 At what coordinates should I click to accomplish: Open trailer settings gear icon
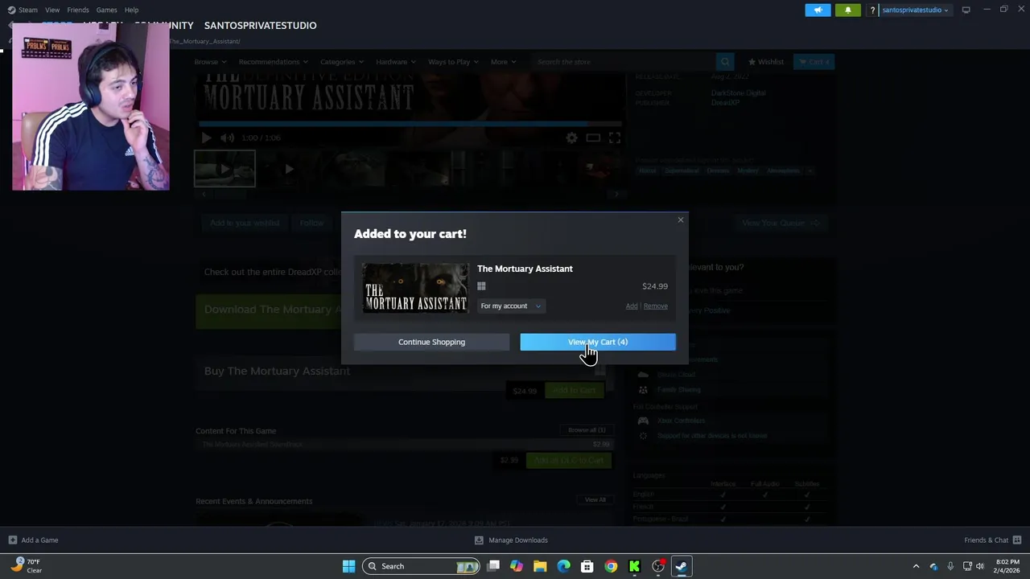571,138
